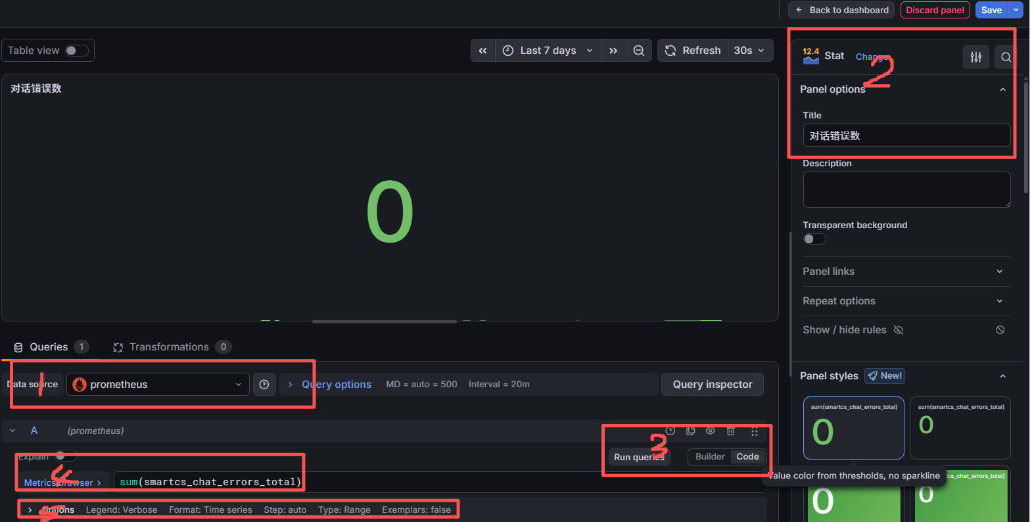Image resolution: width=1032 pixels, height=522 pixels.
Task: Click the 'Exemplars: false' text
Action: click(x=416, y=510)
